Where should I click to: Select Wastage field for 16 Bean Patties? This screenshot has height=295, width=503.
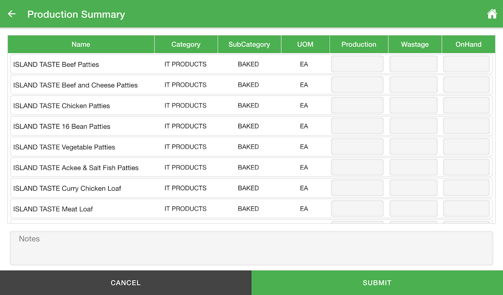click(x=413, y=126)
